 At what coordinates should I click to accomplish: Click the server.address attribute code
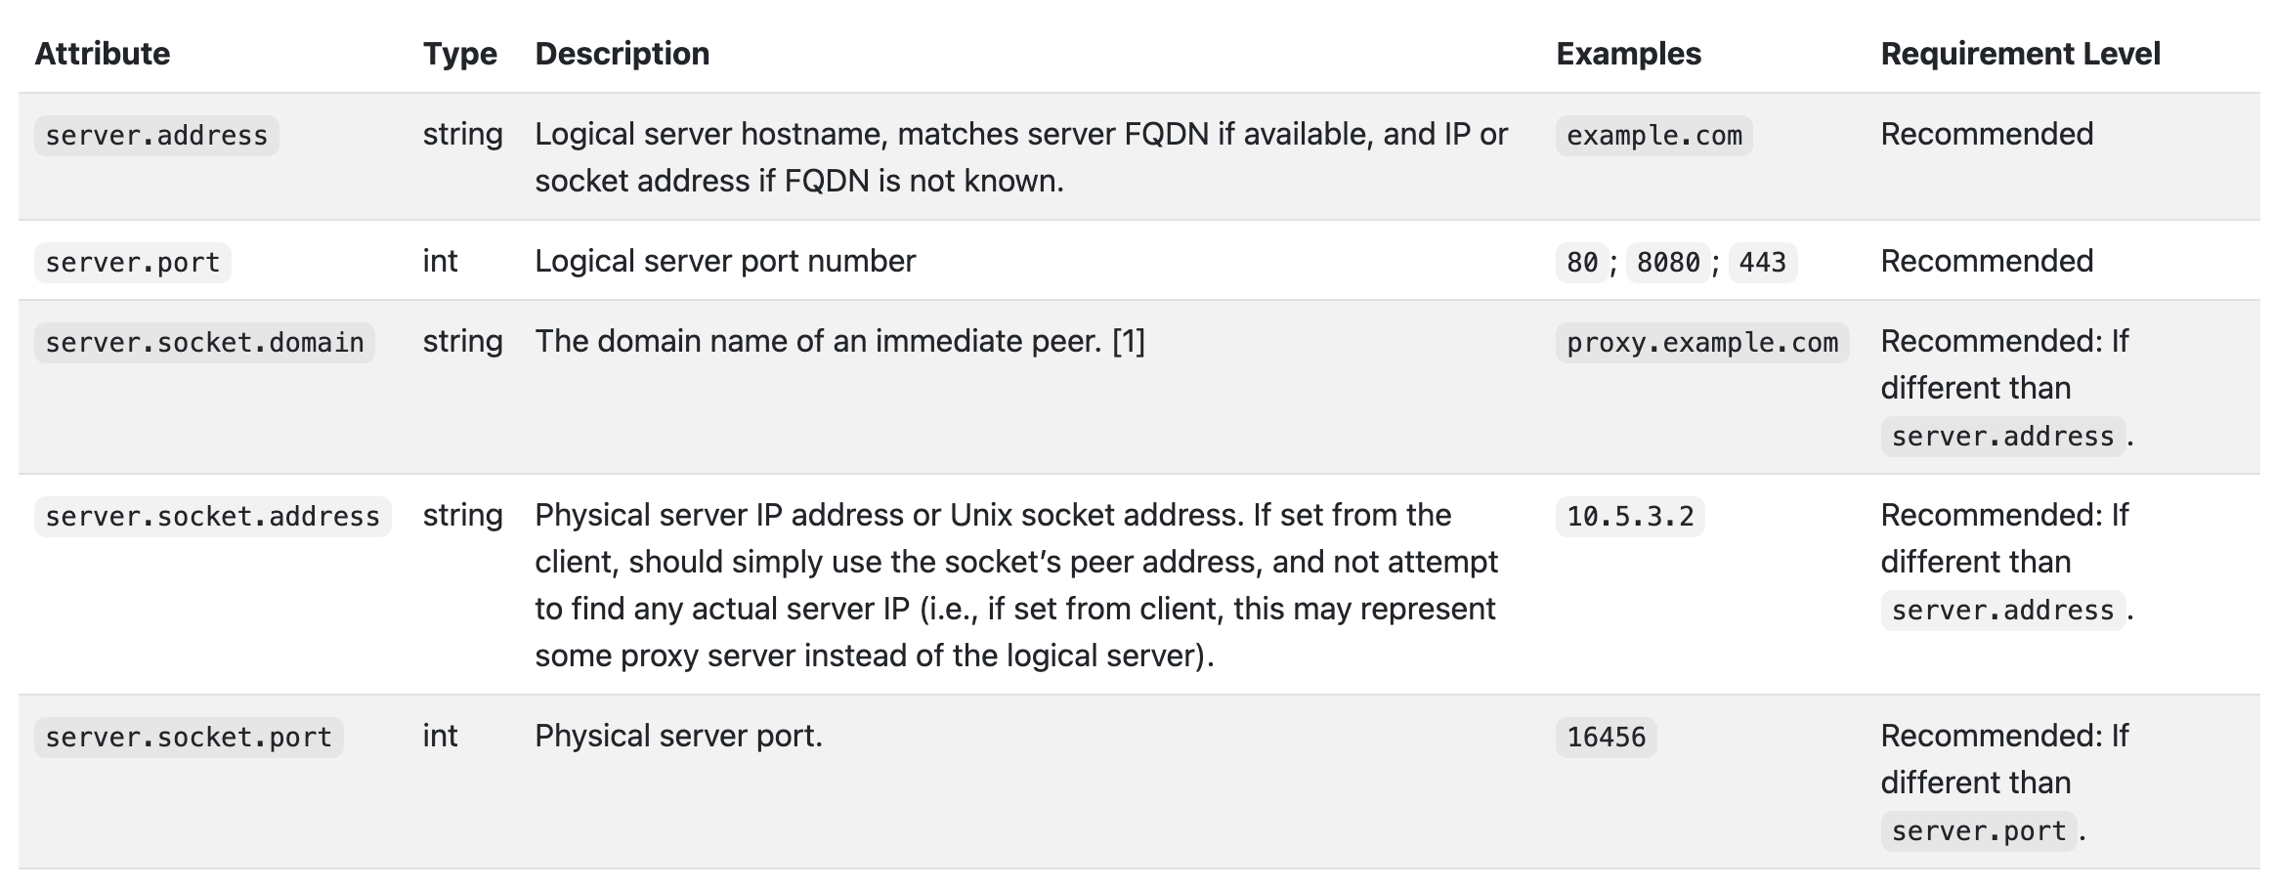pyautogui.click(x=156, y=136)
